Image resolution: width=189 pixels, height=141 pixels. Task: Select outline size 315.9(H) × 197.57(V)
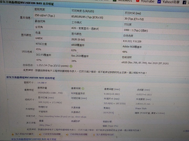tap(114, 103)
